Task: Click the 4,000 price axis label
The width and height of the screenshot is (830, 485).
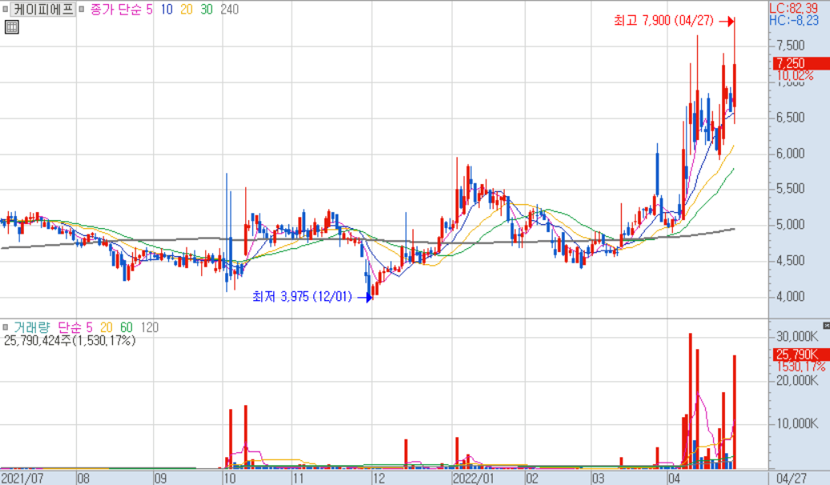Action: click(790, 297)
